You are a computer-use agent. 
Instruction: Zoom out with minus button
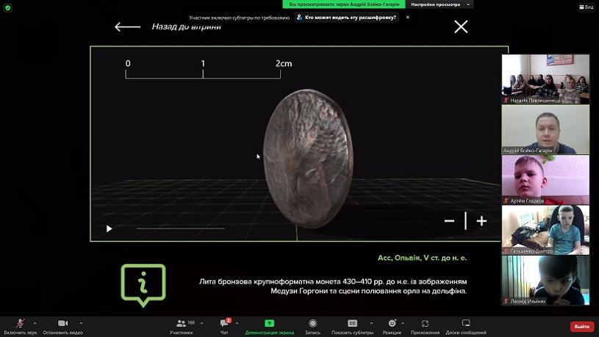449,221
